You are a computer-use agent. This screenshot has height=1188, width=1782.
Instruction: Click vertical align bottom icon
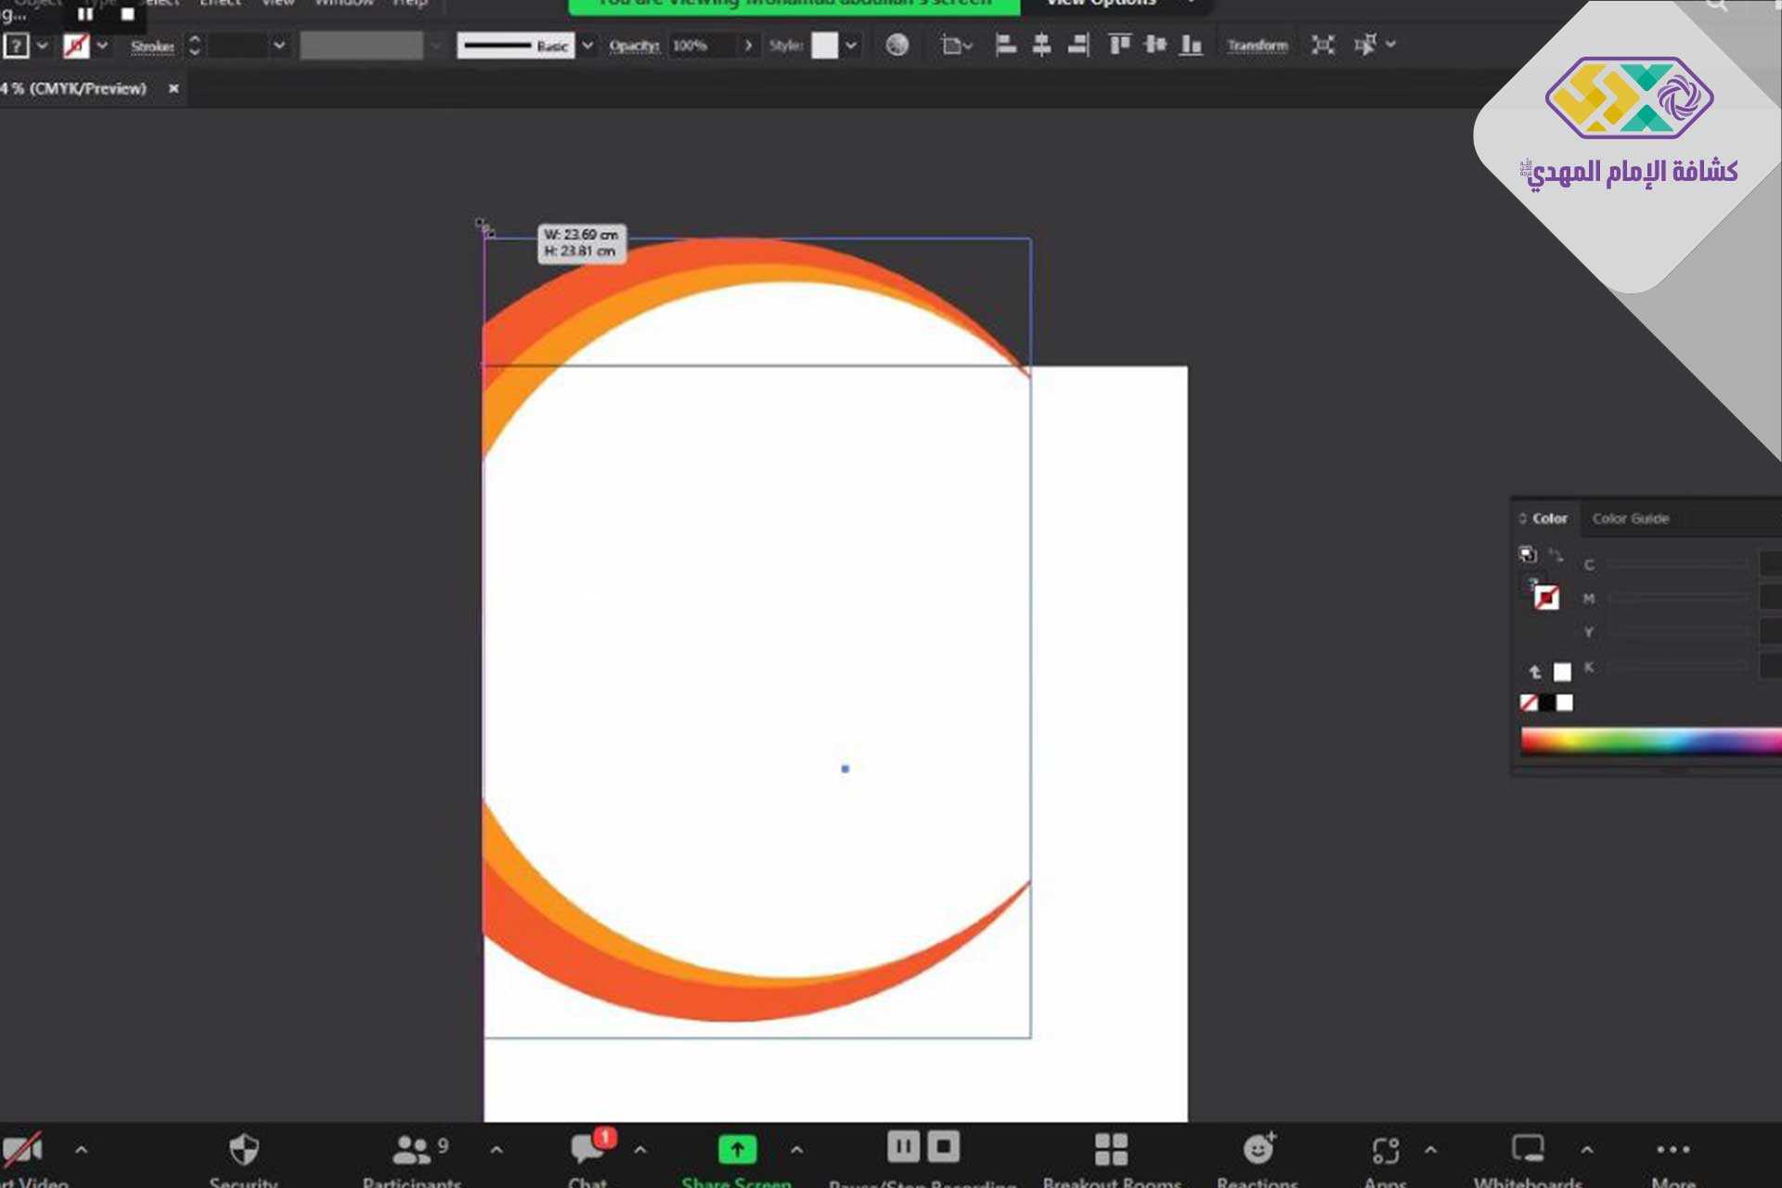(1191, 45)
